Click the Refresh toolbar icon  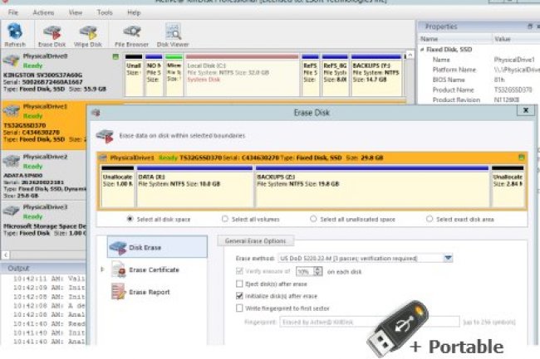pos(15,35)
